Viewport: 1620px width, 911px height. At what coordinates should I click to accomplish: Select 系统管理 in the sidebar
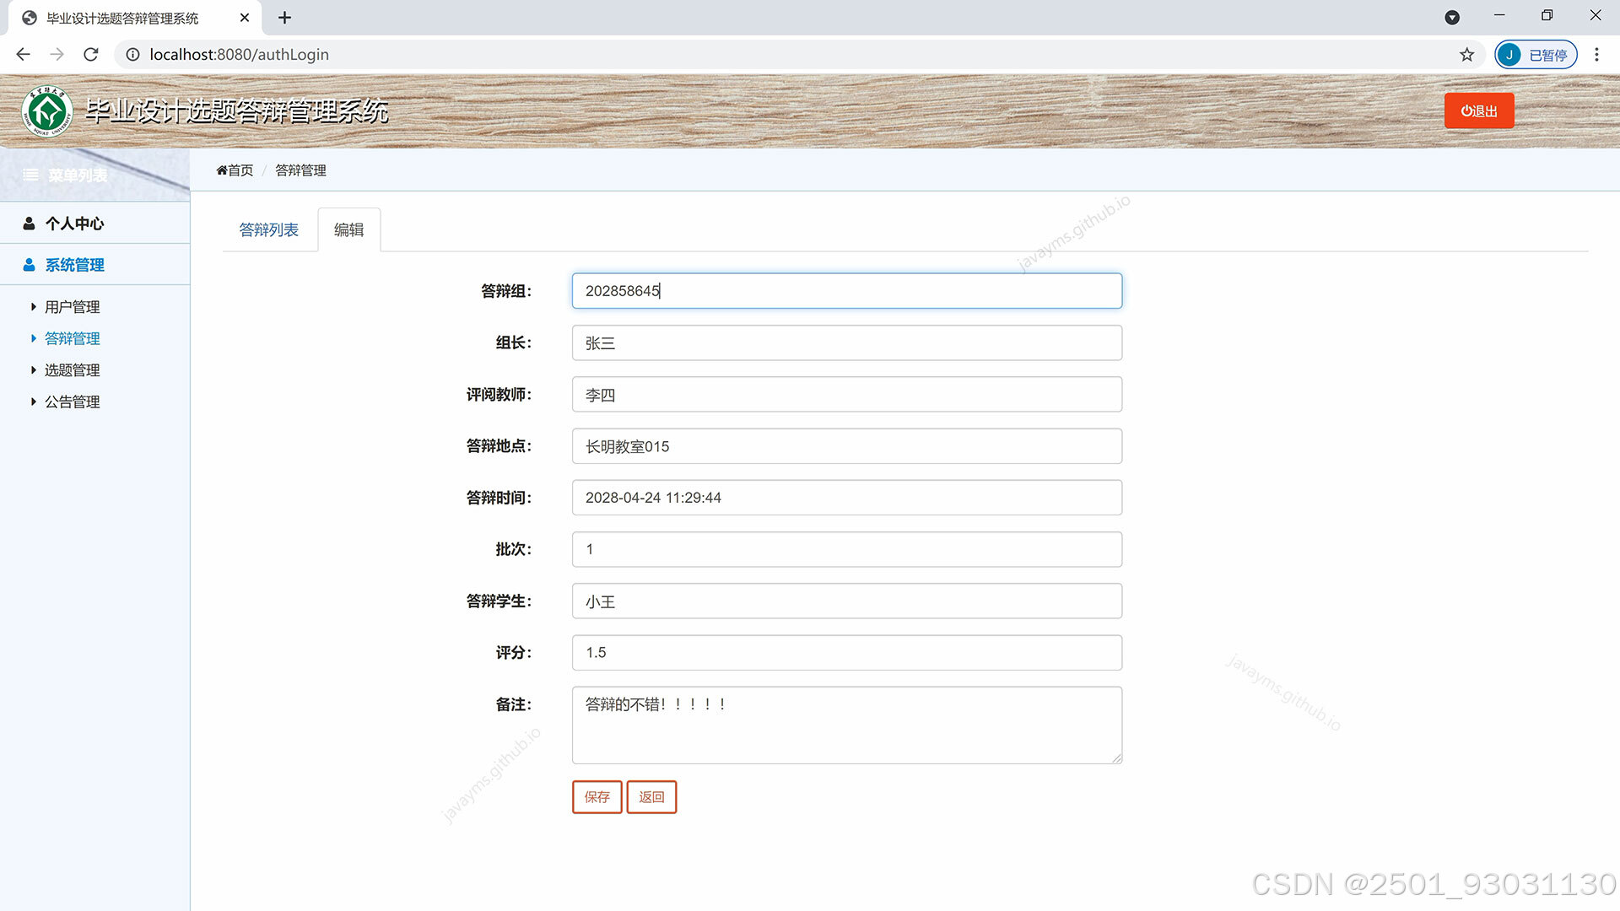[94, 265]
